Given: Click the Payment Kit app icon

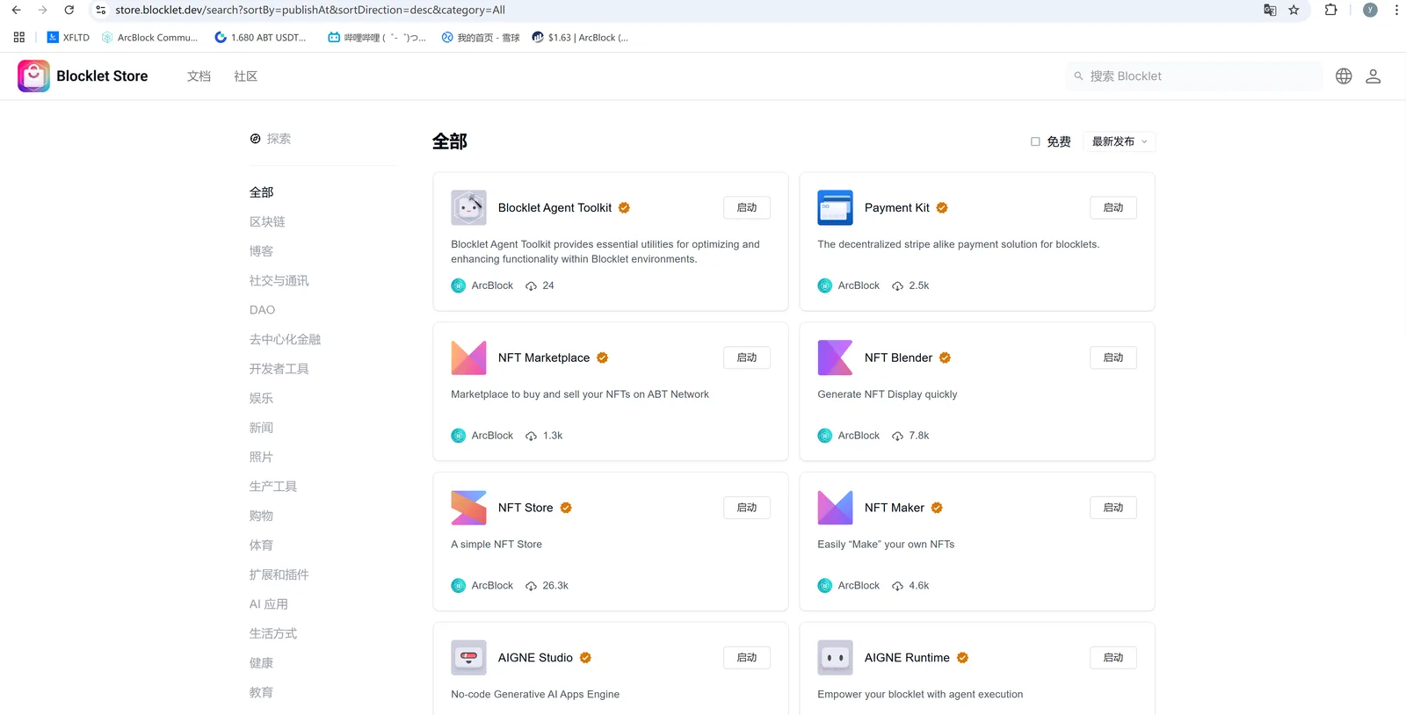Looking at the screenshot, I should point(835,208).
